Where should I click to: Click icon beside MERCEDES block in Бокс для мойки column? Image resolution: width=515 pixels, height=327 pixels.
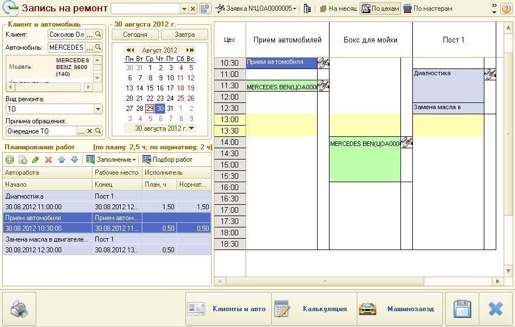407,142
